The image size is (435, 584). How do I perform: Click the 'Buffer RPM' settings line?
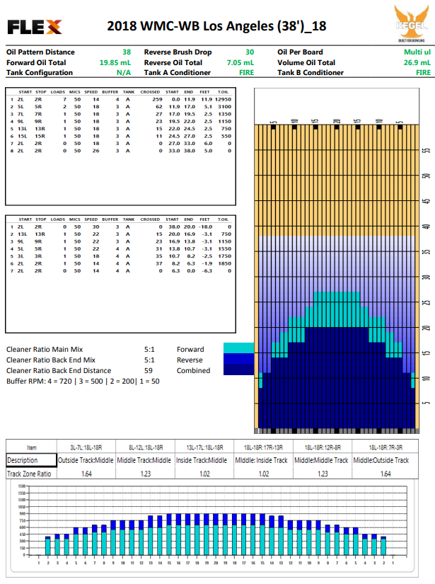tap(83, 382)
